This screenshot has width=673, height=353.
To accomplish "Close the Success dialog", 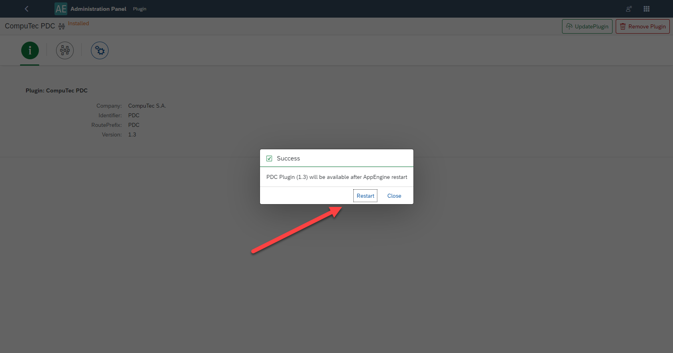I will 394,196.
